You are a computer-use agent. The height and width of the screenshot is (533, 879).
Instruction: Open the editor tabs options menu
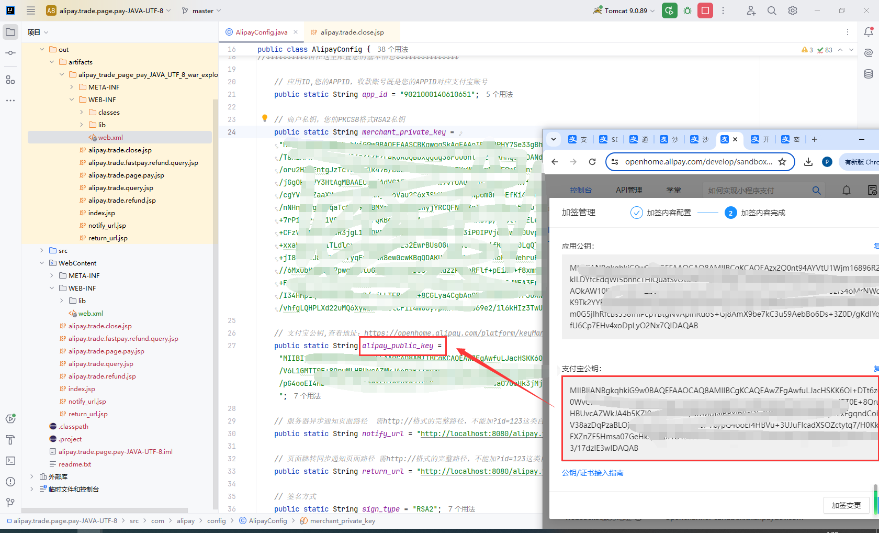coord(848,32)
